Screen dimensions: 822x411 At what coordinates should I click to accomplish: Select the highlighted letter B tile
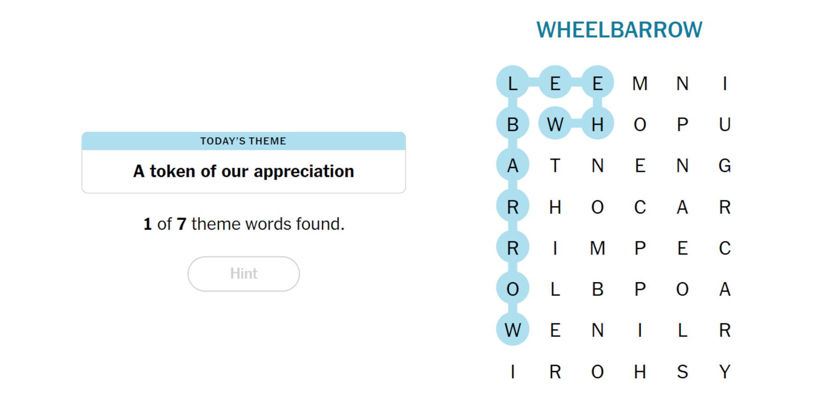tap(512, 124)
